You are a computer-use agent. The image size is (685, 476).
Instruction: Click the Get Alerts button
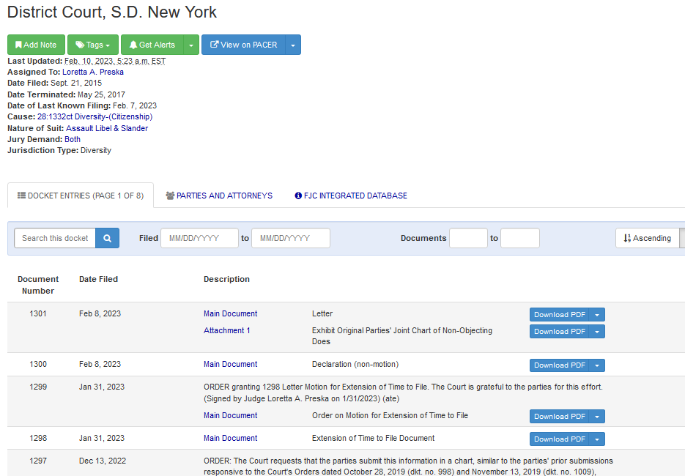click(x=152, y=45)
